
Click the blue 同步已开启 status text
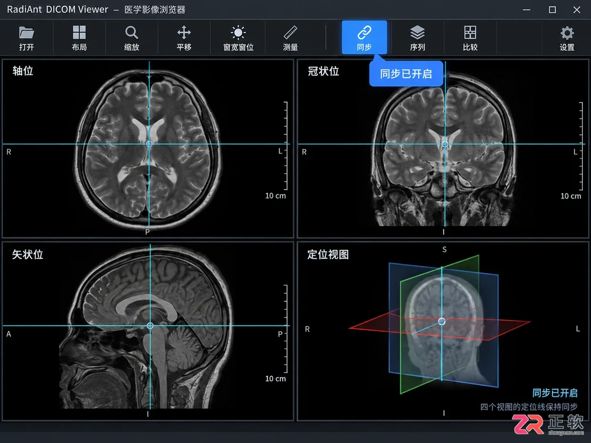coord(555,393)
